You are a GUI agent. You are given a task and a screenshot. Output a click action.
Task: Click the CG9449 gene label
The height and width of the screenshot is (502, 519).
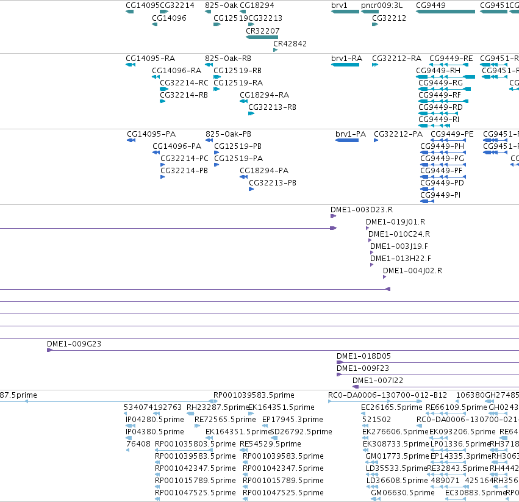tap(431, 5)
